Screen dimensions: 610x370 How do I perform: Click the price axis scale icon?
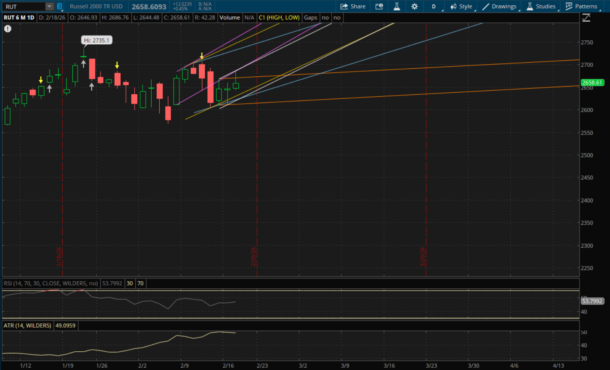[x=586, y=18]
